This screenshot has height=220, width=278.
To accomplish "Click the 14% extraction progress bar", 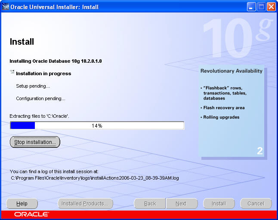I will point(97,125).
